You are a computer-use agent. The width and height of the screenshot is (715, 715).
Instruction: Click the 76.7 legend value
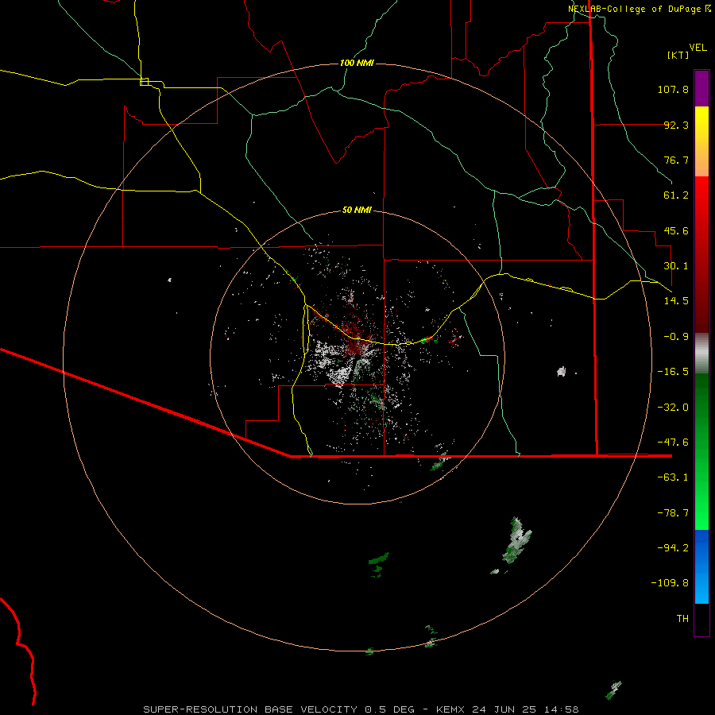click(676, 160)
